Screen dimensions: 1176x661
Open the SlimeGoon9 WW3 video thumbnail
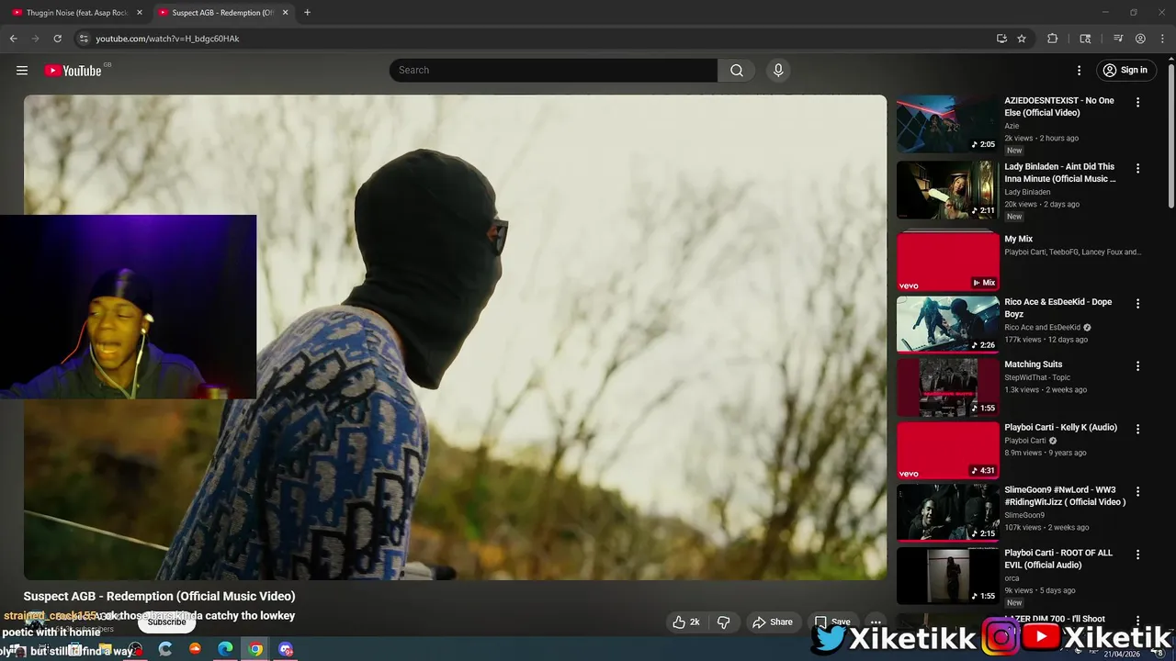(x=947, y=512)
